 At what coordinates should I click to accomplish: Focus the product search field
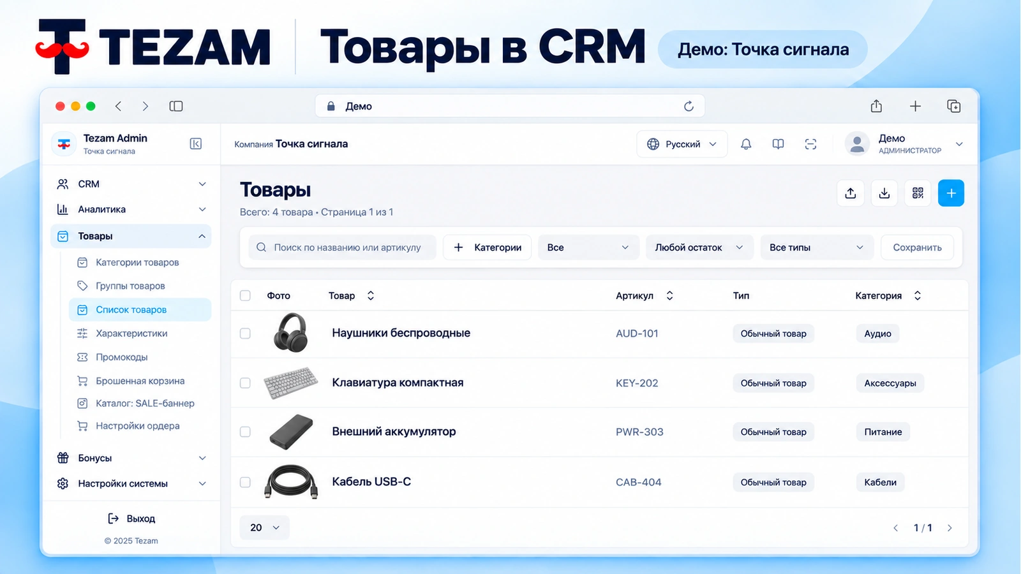341,247
